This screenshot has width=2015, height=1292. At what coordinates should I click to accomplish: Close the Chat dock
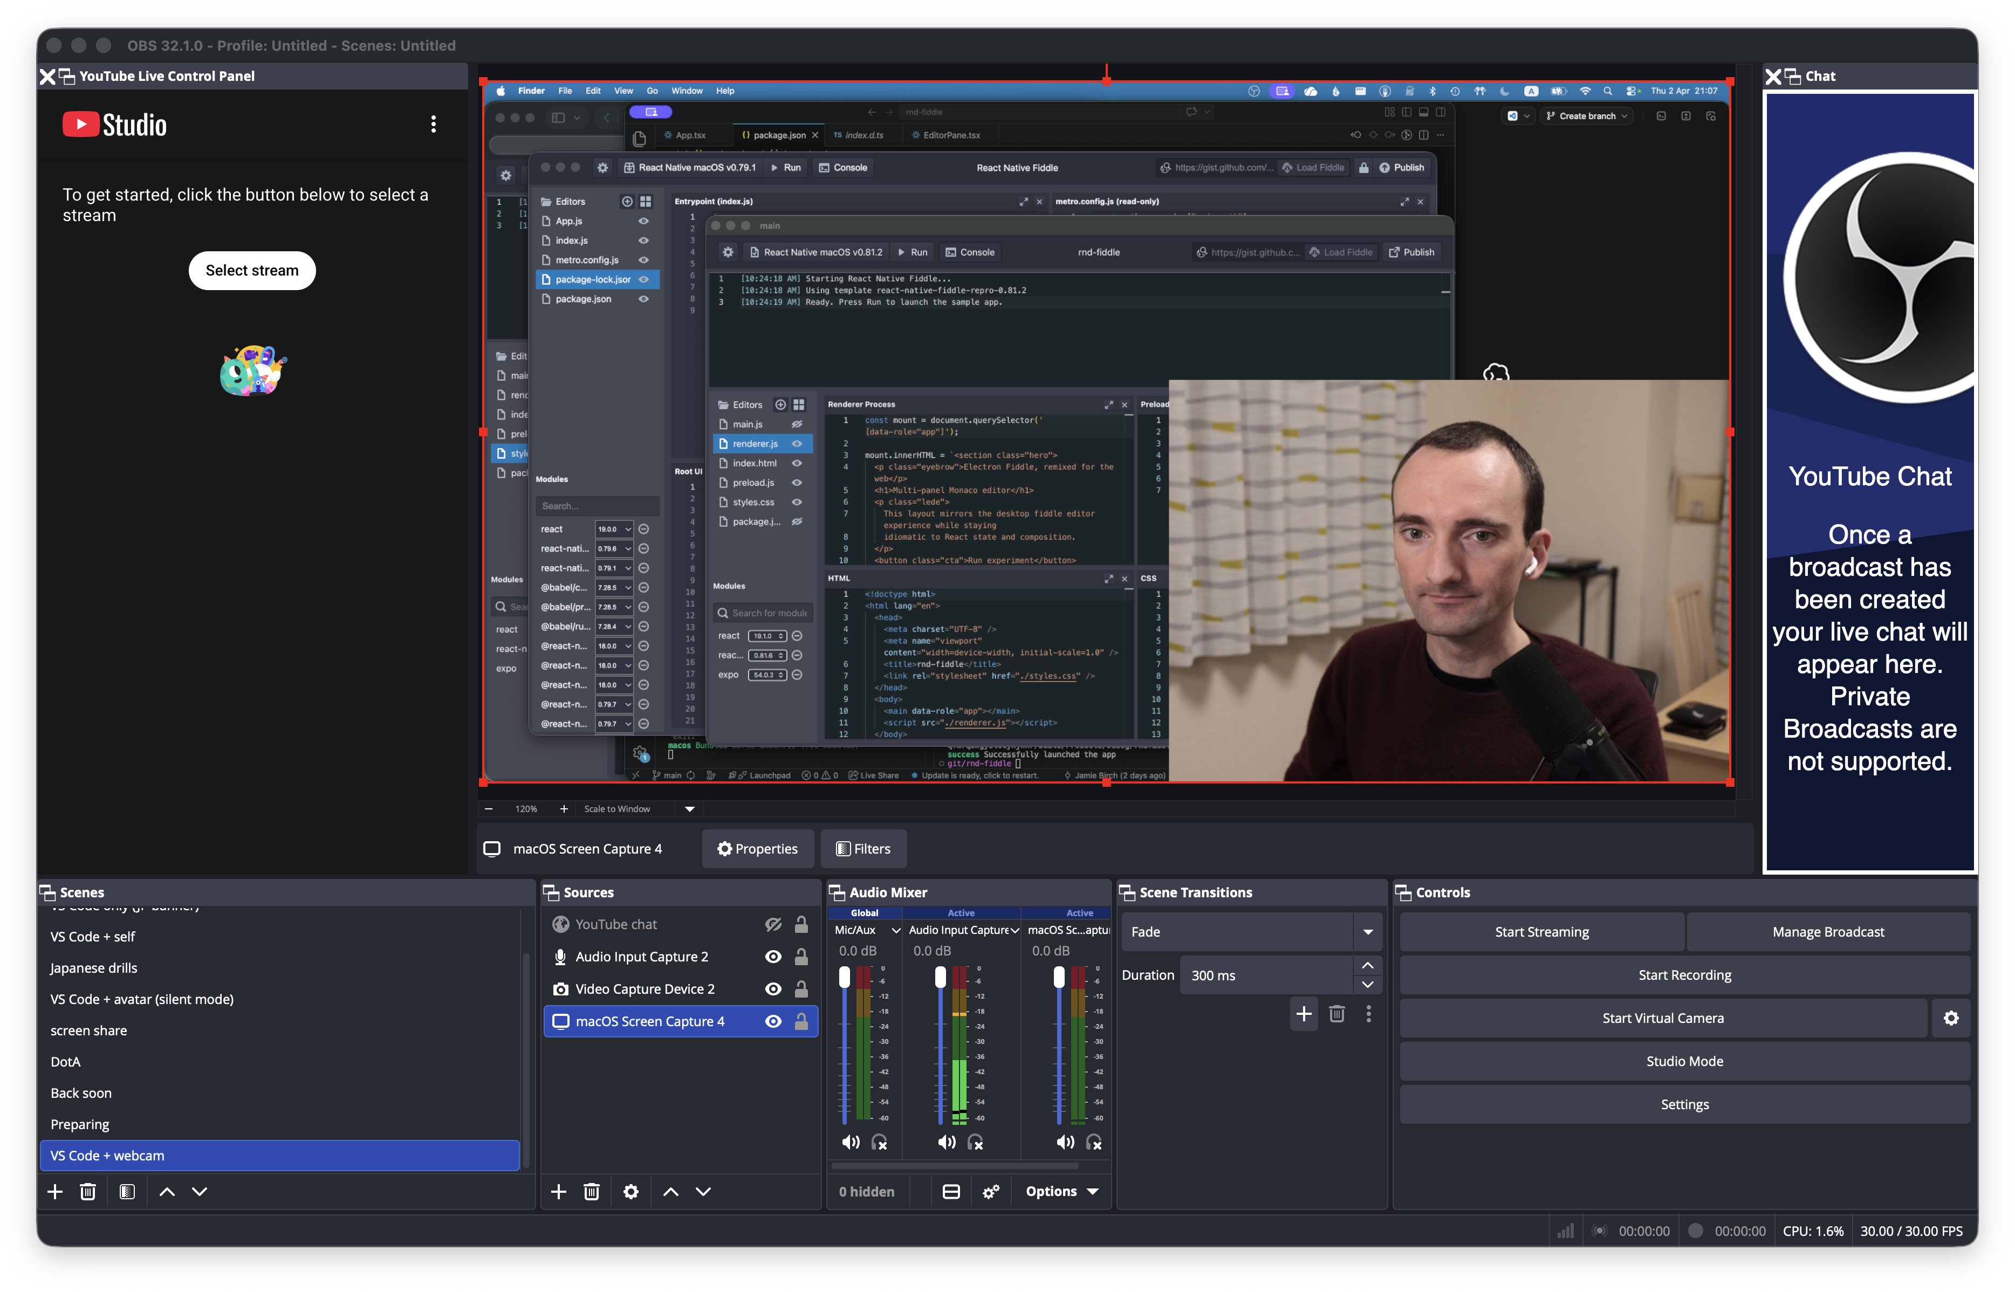coord(1773,77)
